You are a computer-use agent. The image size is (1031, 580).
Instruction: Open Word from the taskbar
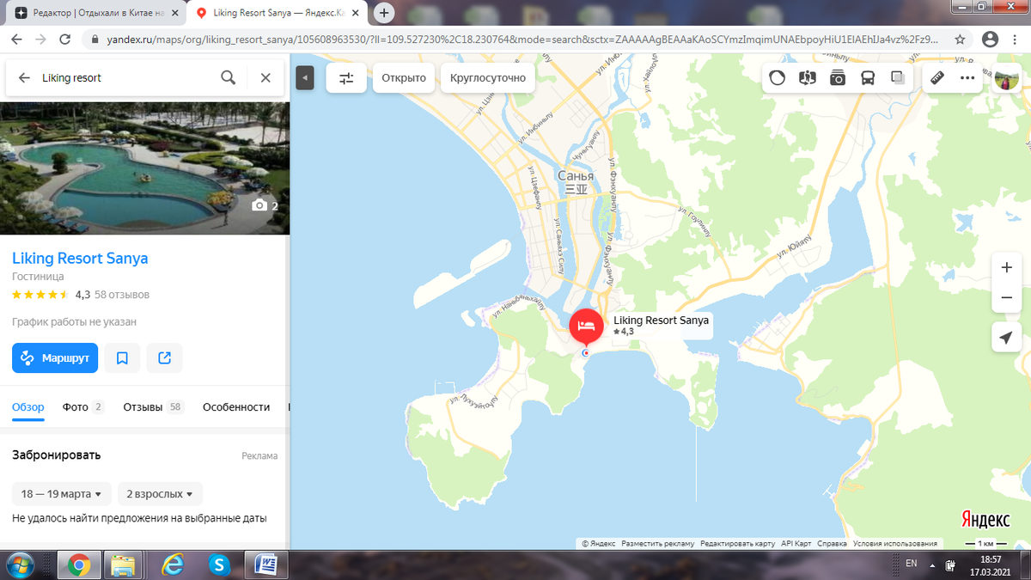[266, 565]
